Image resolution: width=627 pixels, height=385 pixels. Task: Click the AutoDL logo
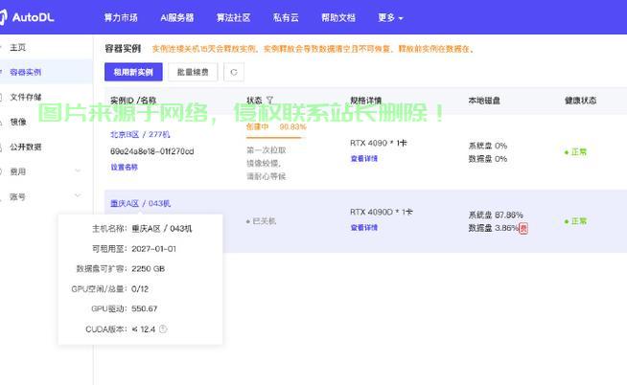click(27, 17)
